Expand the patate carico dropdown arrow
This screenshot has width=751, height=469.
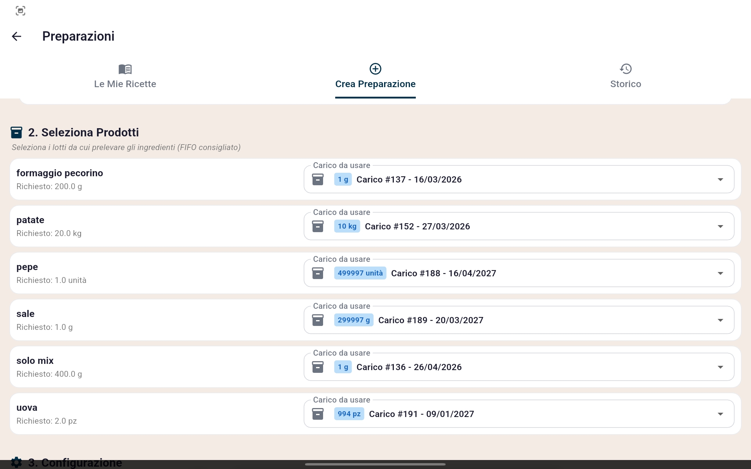coord(720,226)
